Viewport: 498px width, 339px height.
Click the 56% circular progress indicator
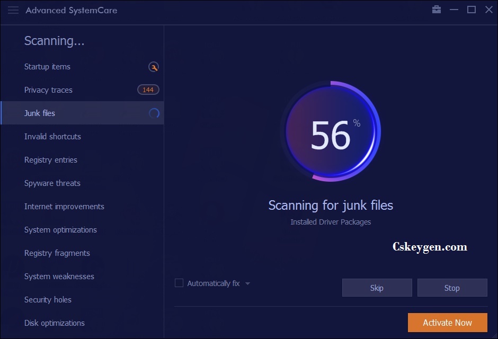331,131
